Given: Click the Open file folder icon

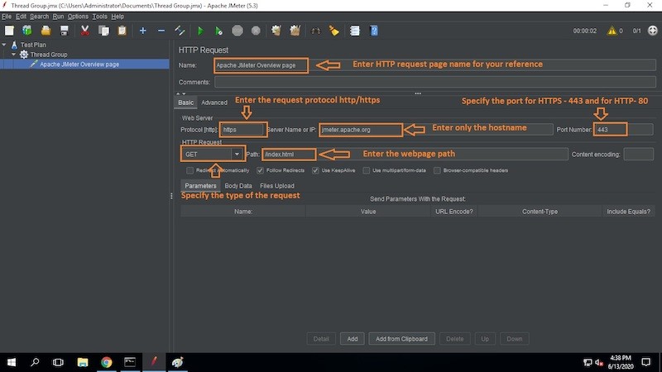Looking at the screenshot, I should (x=46, y=31).
